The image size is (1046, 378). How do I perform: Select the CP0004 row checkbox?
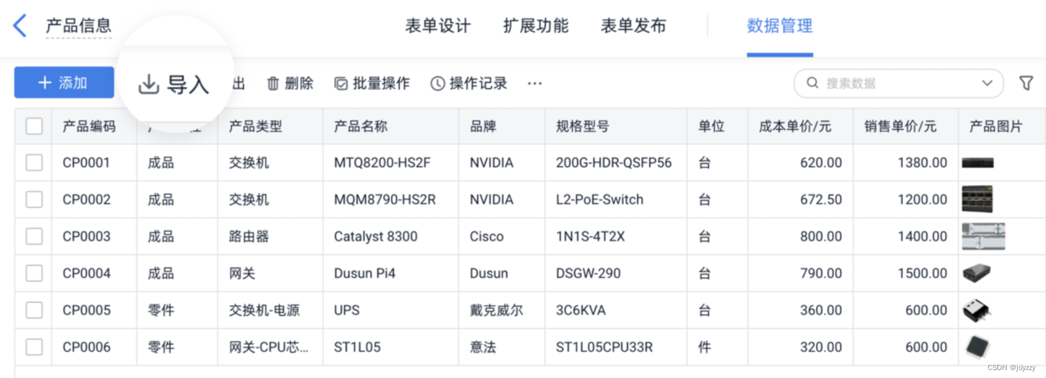point(34,273)
